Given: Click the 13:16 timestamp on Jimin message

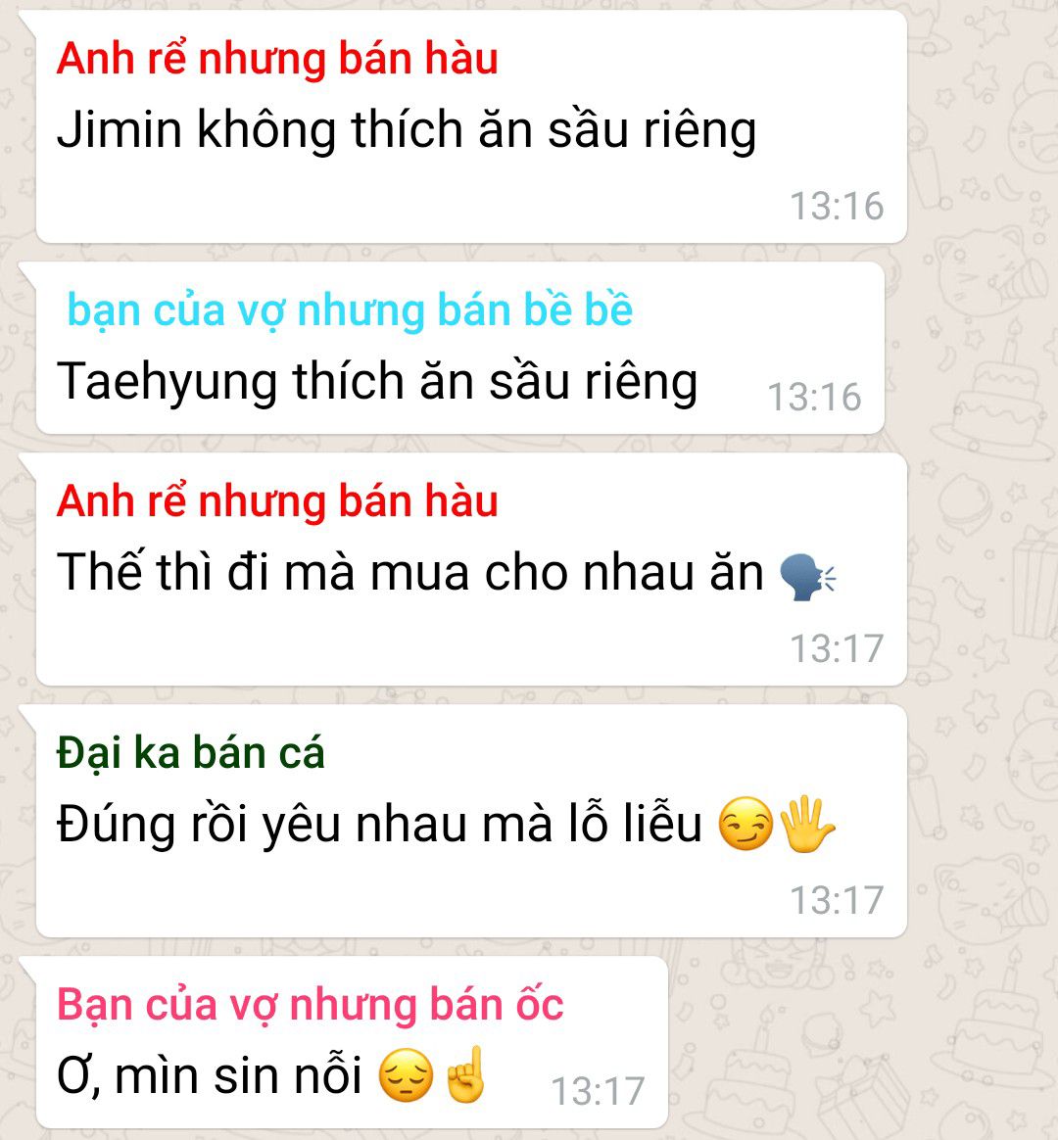Looking at the screenshot, I should [x=837, y=207].
